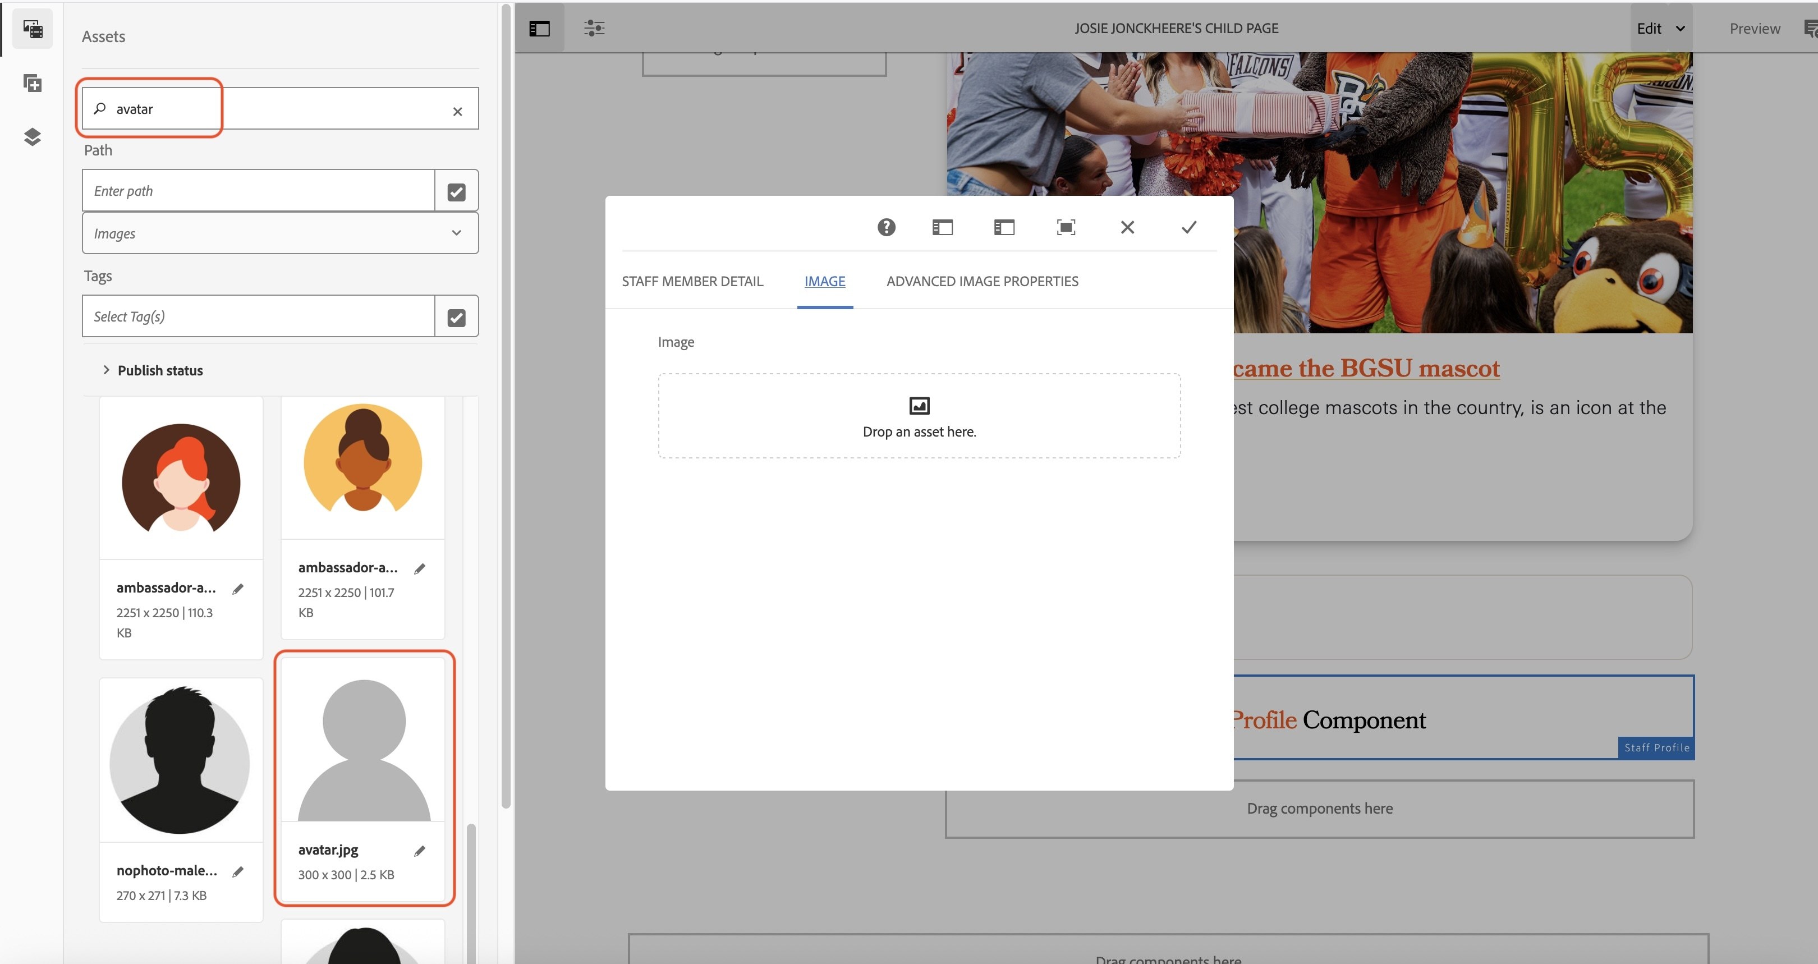Confirm the dialog with the checkmark icon

click(x=1189, y=227)
